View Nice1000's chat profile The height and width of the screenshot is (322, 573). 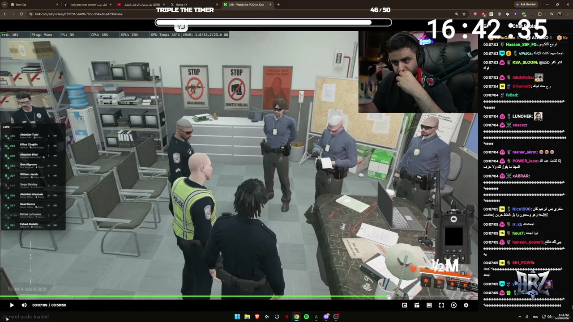point(521,209)
